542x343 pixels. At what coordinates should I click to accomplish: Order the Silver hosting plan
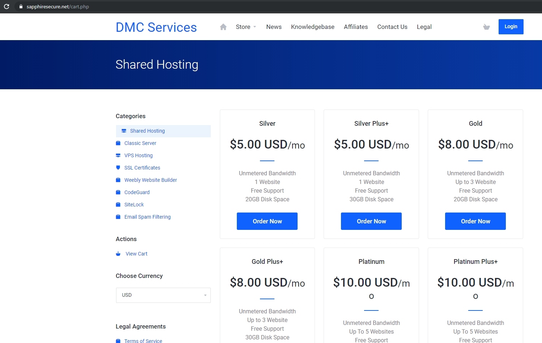[x=267, y=221]
